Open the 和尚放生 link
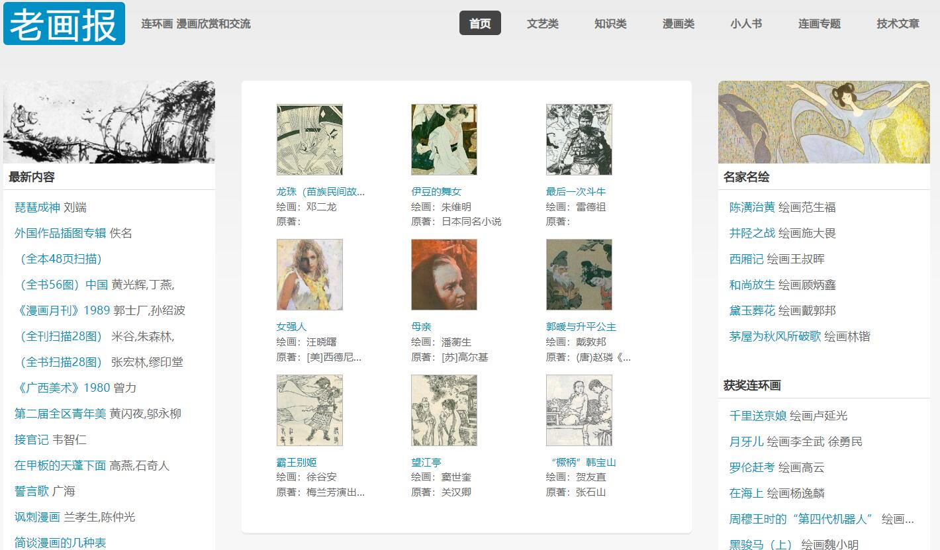The width and height of the screenshot is (940, 550). pos(752,285)
